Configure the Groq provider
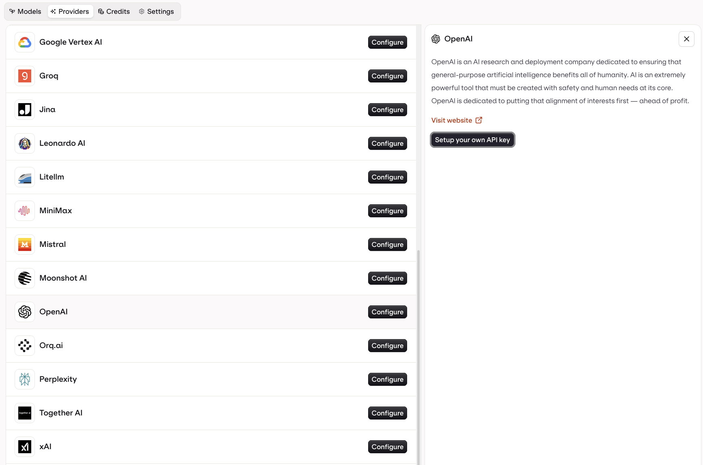The height and width of the screenshot is (465, 703). [388, 76]
